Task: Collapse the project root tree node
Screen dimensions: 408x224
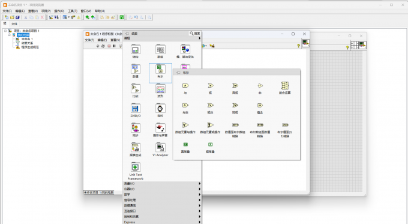Action: pyautogui.click(x=5, y=31)
